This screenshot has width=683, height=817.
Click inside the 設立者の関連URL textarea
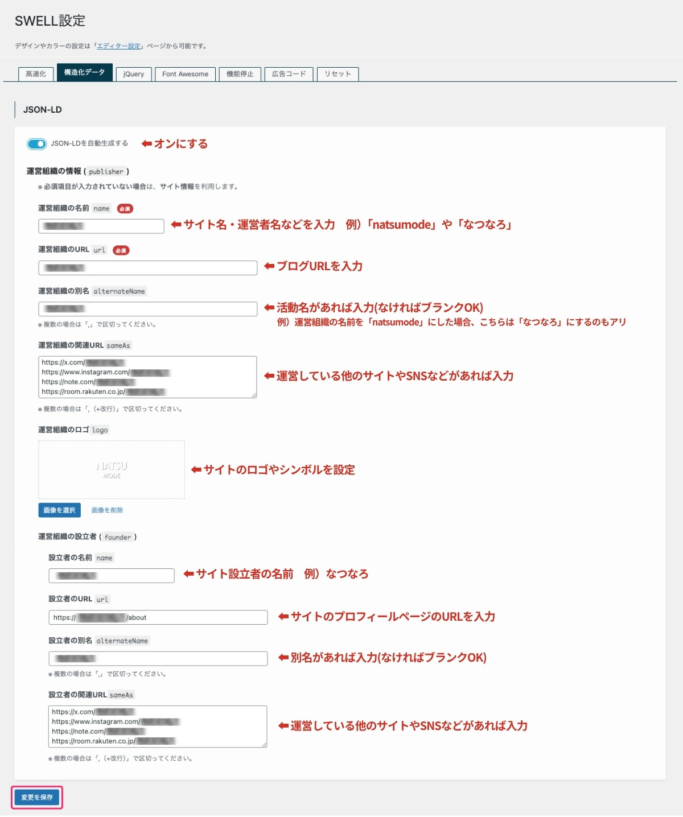click(158, 727)
